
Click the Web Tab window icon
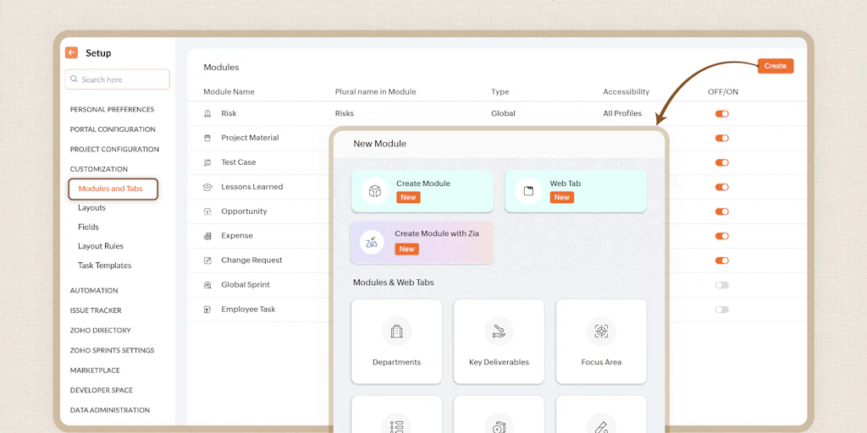click(528, 191)
